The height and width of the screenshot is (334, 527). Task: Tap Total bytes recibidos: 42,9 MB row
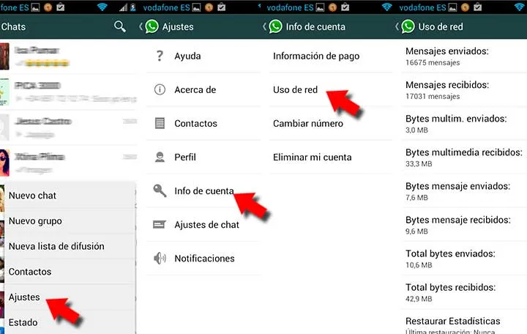tap(464, 292)
